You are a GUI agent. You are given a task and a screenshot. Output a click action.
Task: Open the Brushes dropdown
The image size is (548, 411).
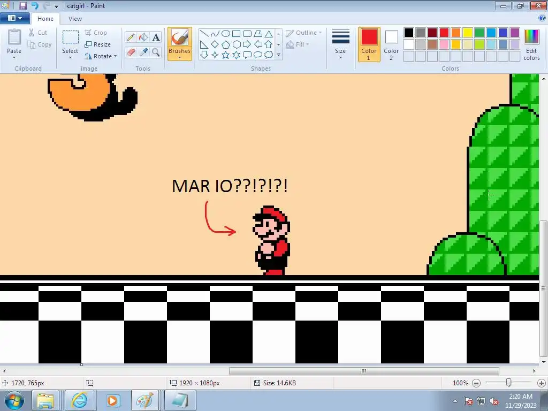pyautogui.click(x=180, y=53)
